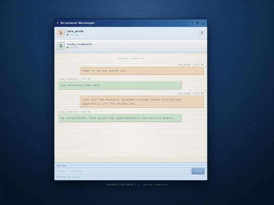The image size is (274, 205).
Task: Click the online status under lucas_lockworth
Action: pyautogui.click(x=73, y=48)
